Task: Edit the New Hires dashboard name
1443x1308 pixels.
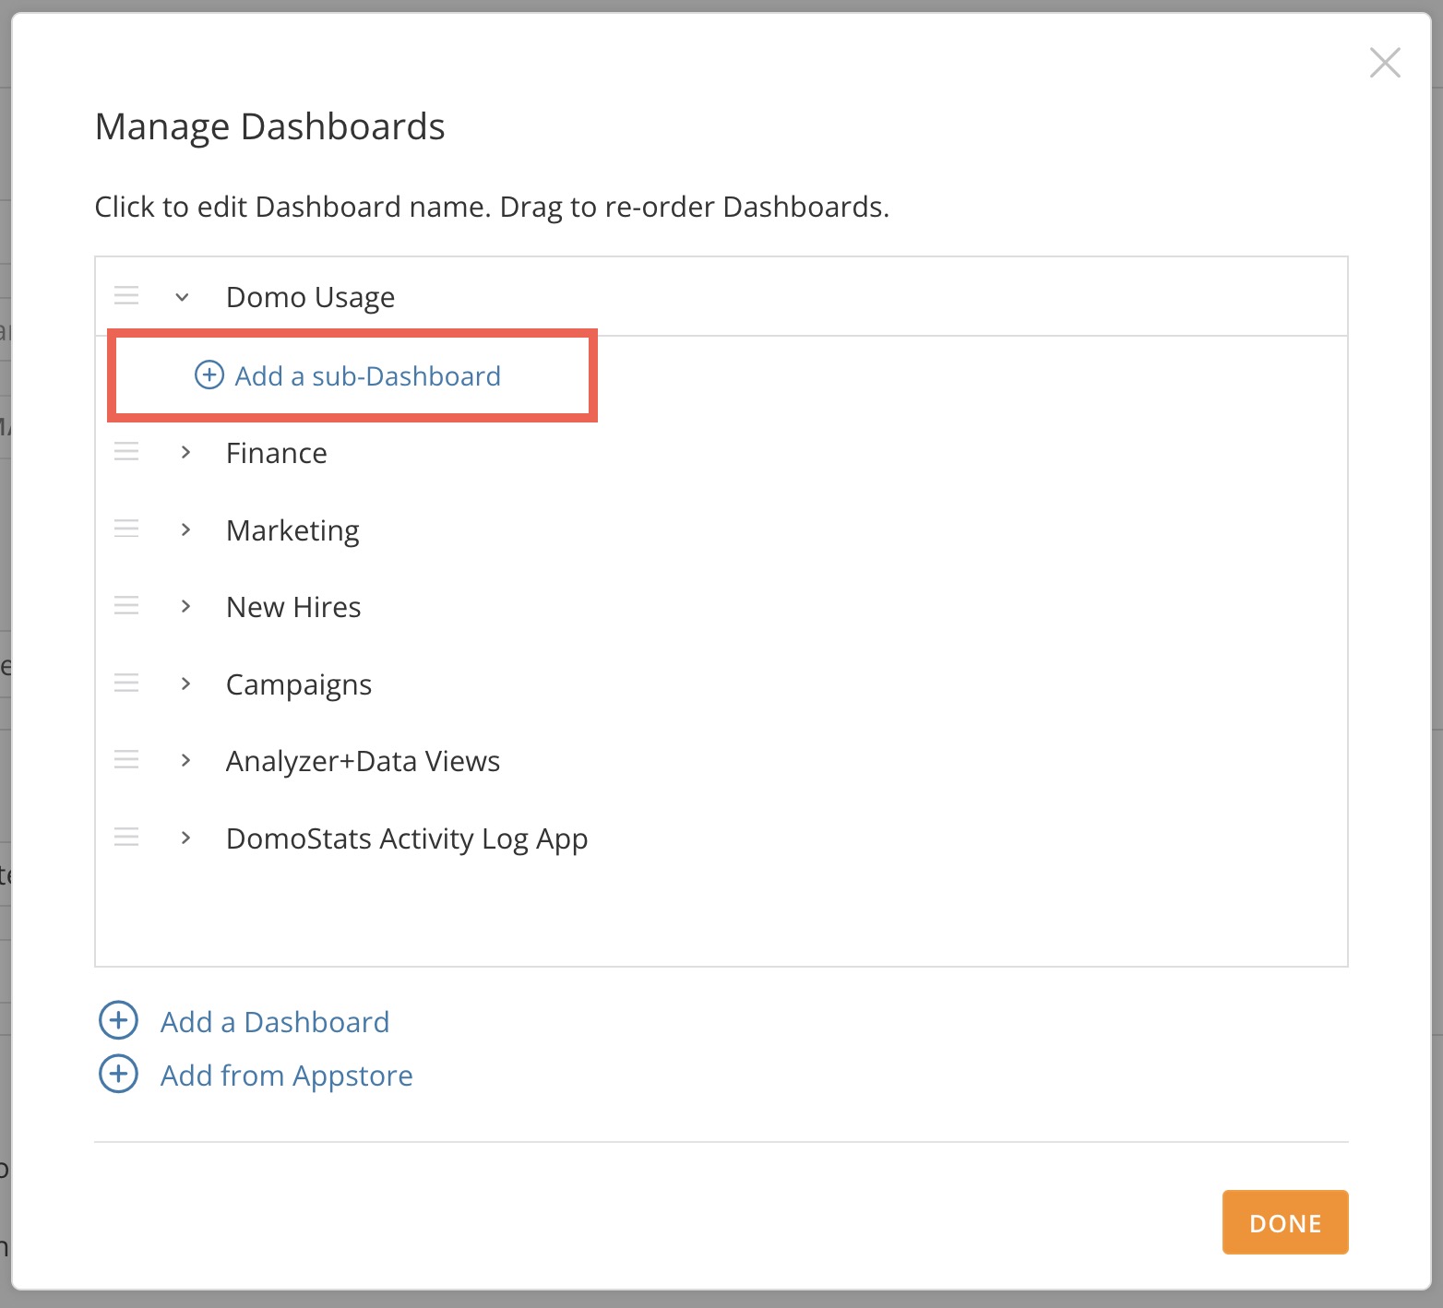Action: [293, 607]
